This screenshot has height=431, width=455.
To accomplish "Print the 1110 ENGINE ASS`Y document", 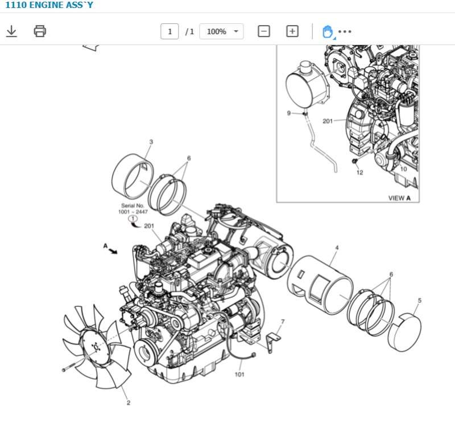I will [x=40, y=31].
